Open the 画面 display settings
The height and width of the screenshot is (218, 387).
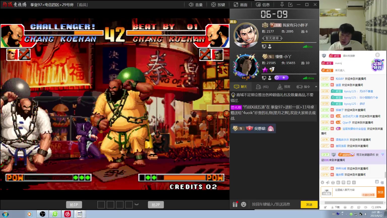[240, 5]
